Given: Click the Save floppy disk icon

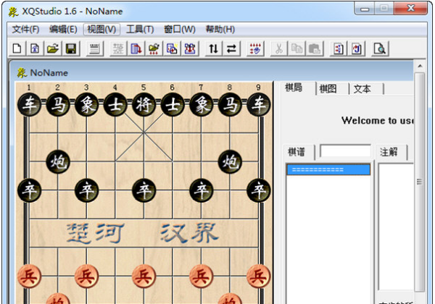Looking at the screenshot, I should click(x=71, y=48).
